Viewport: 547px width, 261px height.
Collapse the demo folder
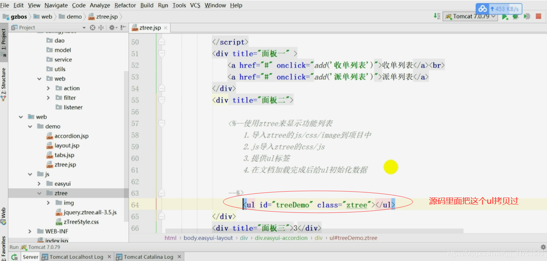30,127
